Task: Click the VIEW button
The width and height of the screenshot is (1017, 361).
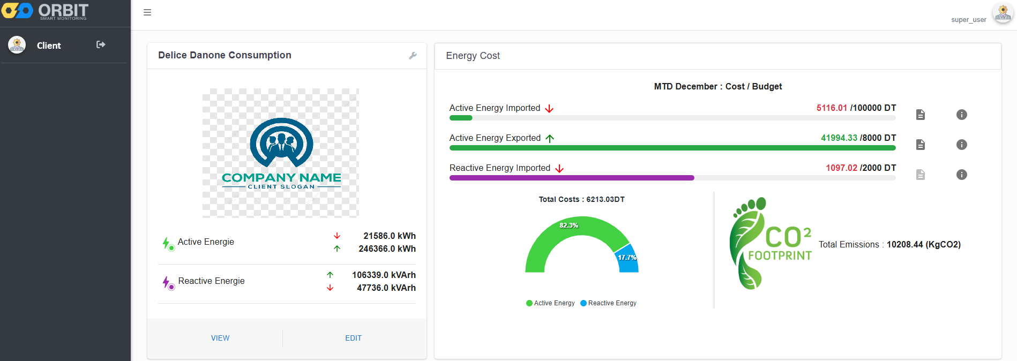Action: [x=220, y=338]
